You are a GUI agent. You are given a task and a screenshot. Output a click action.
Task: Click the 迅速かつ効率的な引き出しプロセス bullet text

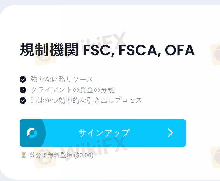(86, 100)
